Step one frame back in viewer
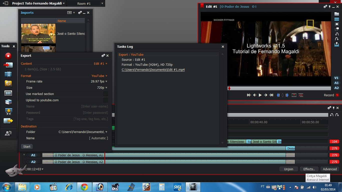The width and height of the screenshot is (342, 192). 255,95
